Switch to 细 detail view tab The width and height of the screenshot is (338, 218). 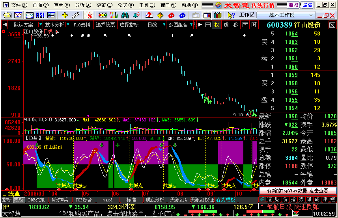[x=262, y=199]
